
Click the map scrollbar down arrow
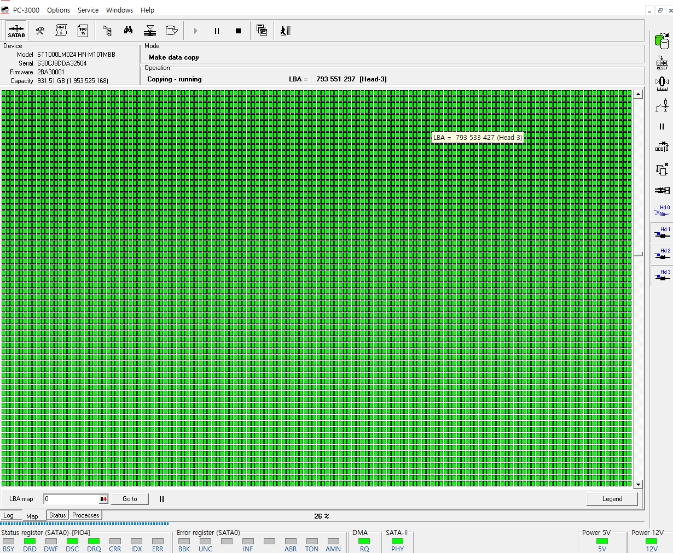pos(638,485)
